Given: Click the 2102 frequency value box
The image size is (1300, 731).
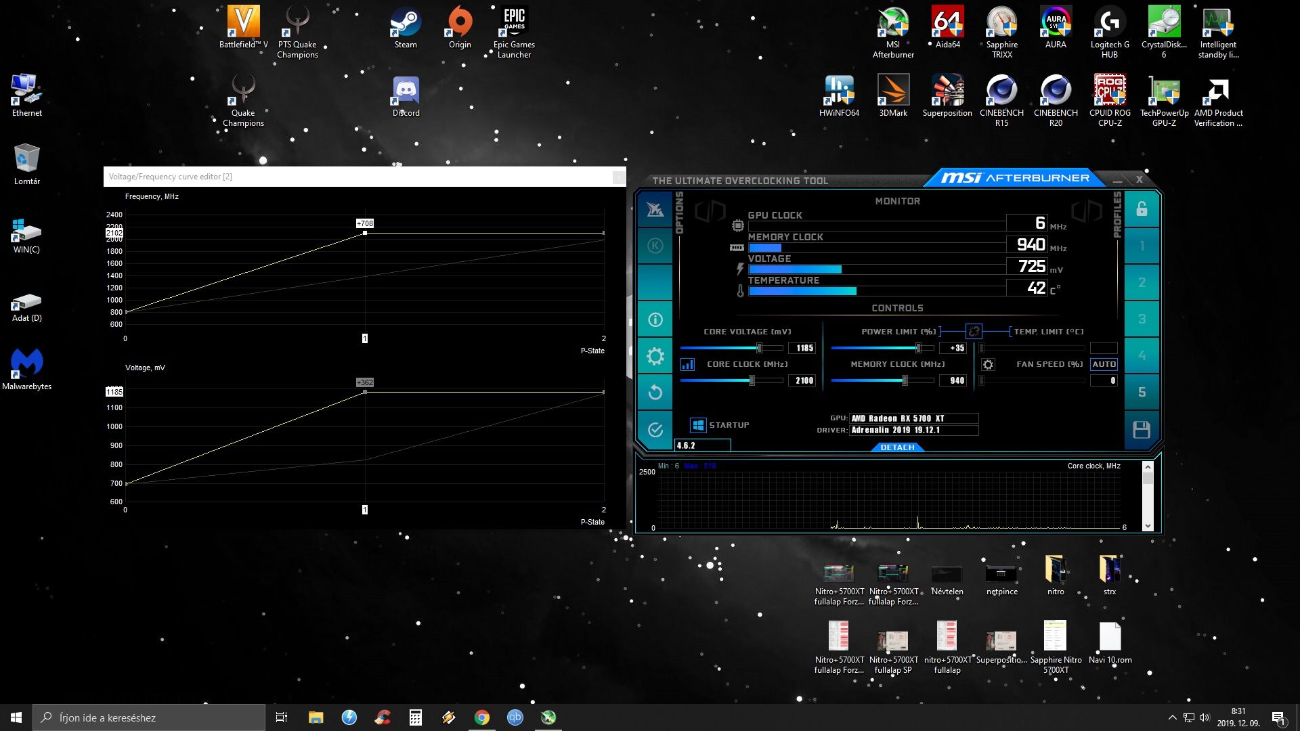Looking at the screenshot, I should (114, 233).
